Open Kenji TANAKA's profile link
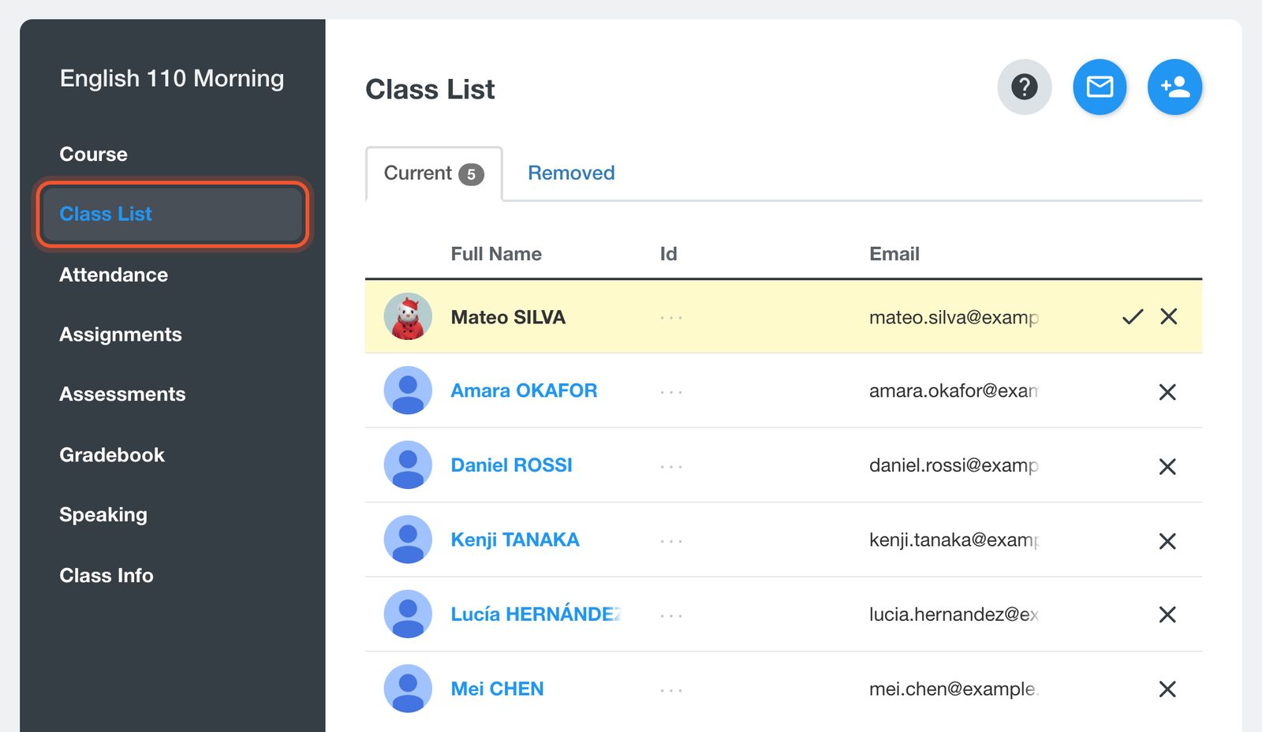 (515, 540)
